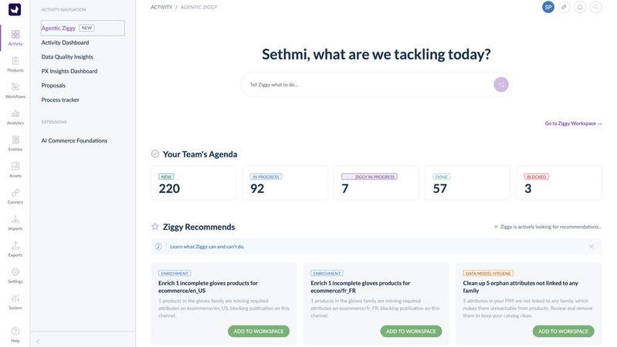Image resolution: width=617 pixels, height=347 pixels.
Task: Add orphan attributes cleanup to workspace
Action: click(x=563, y=332)
